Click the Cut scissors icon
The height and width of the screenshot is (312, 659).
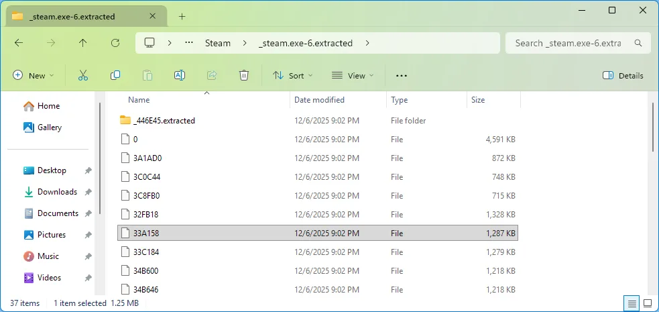coord(83,76)
